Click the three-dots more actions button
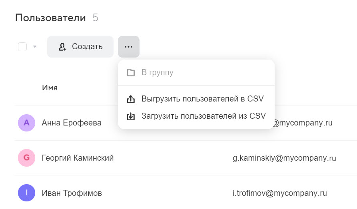The height and width of the screenshot is (209, 357). 128,47
